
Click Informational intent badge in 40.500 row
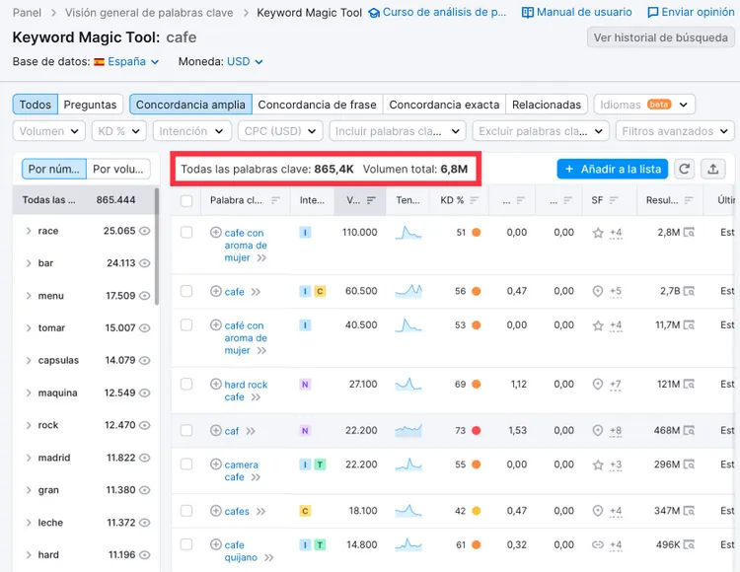point(305,324)
